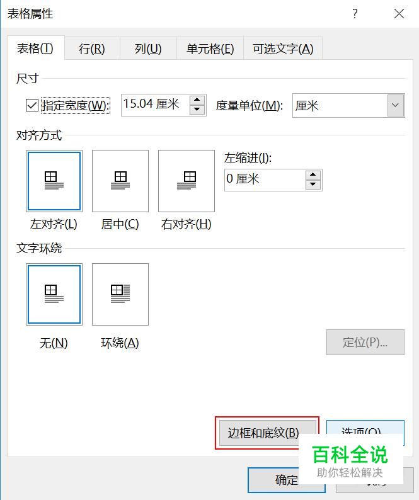Toggle the 指定宽度 checkbox
Screen dimensions: 419x500
[32, 105]
